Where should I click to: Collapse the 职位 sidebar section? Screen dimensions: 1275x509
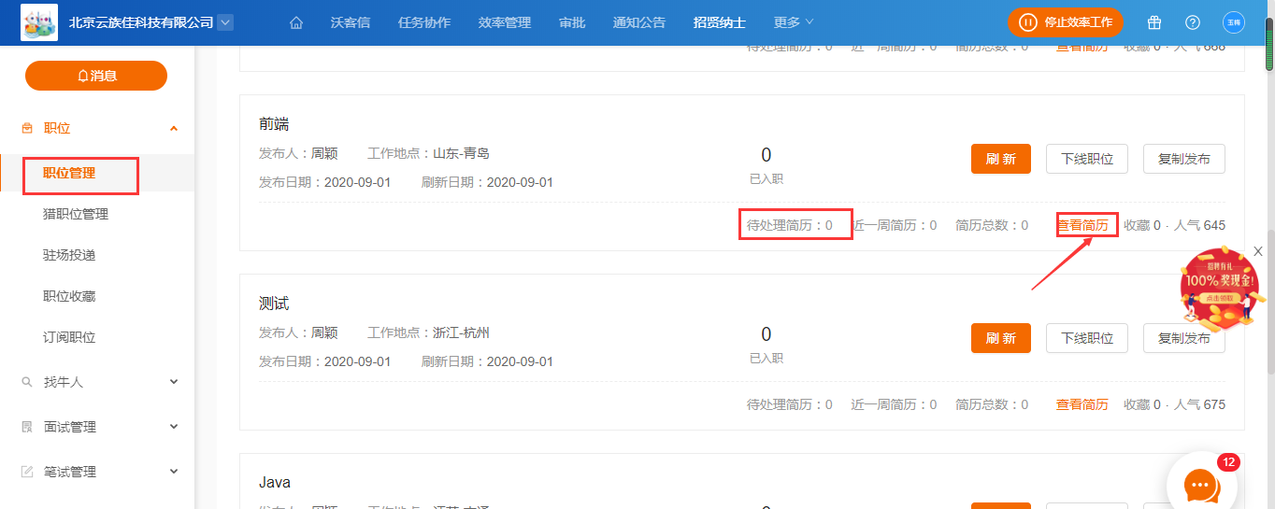pos(174,128)
